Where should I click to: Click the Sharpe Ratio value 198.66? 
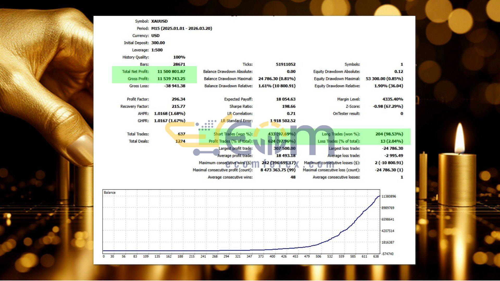[x=289, y=106]
